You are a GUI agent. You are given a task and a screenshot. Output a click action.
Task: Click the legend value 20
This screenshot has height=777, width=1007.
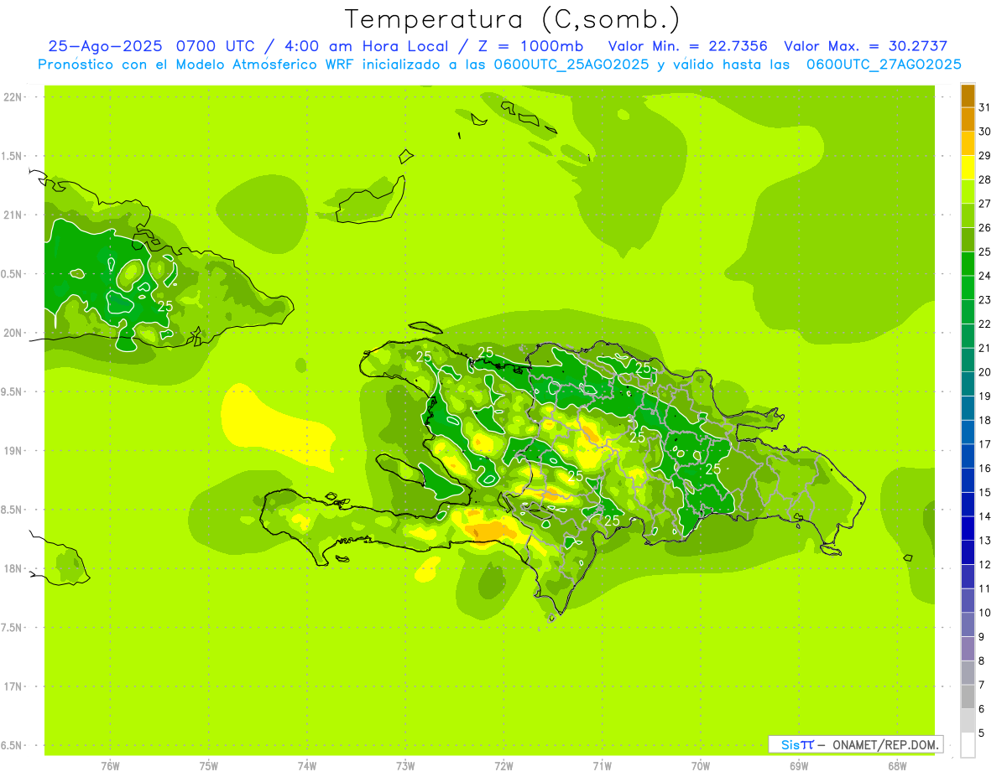tap(985, 372)
